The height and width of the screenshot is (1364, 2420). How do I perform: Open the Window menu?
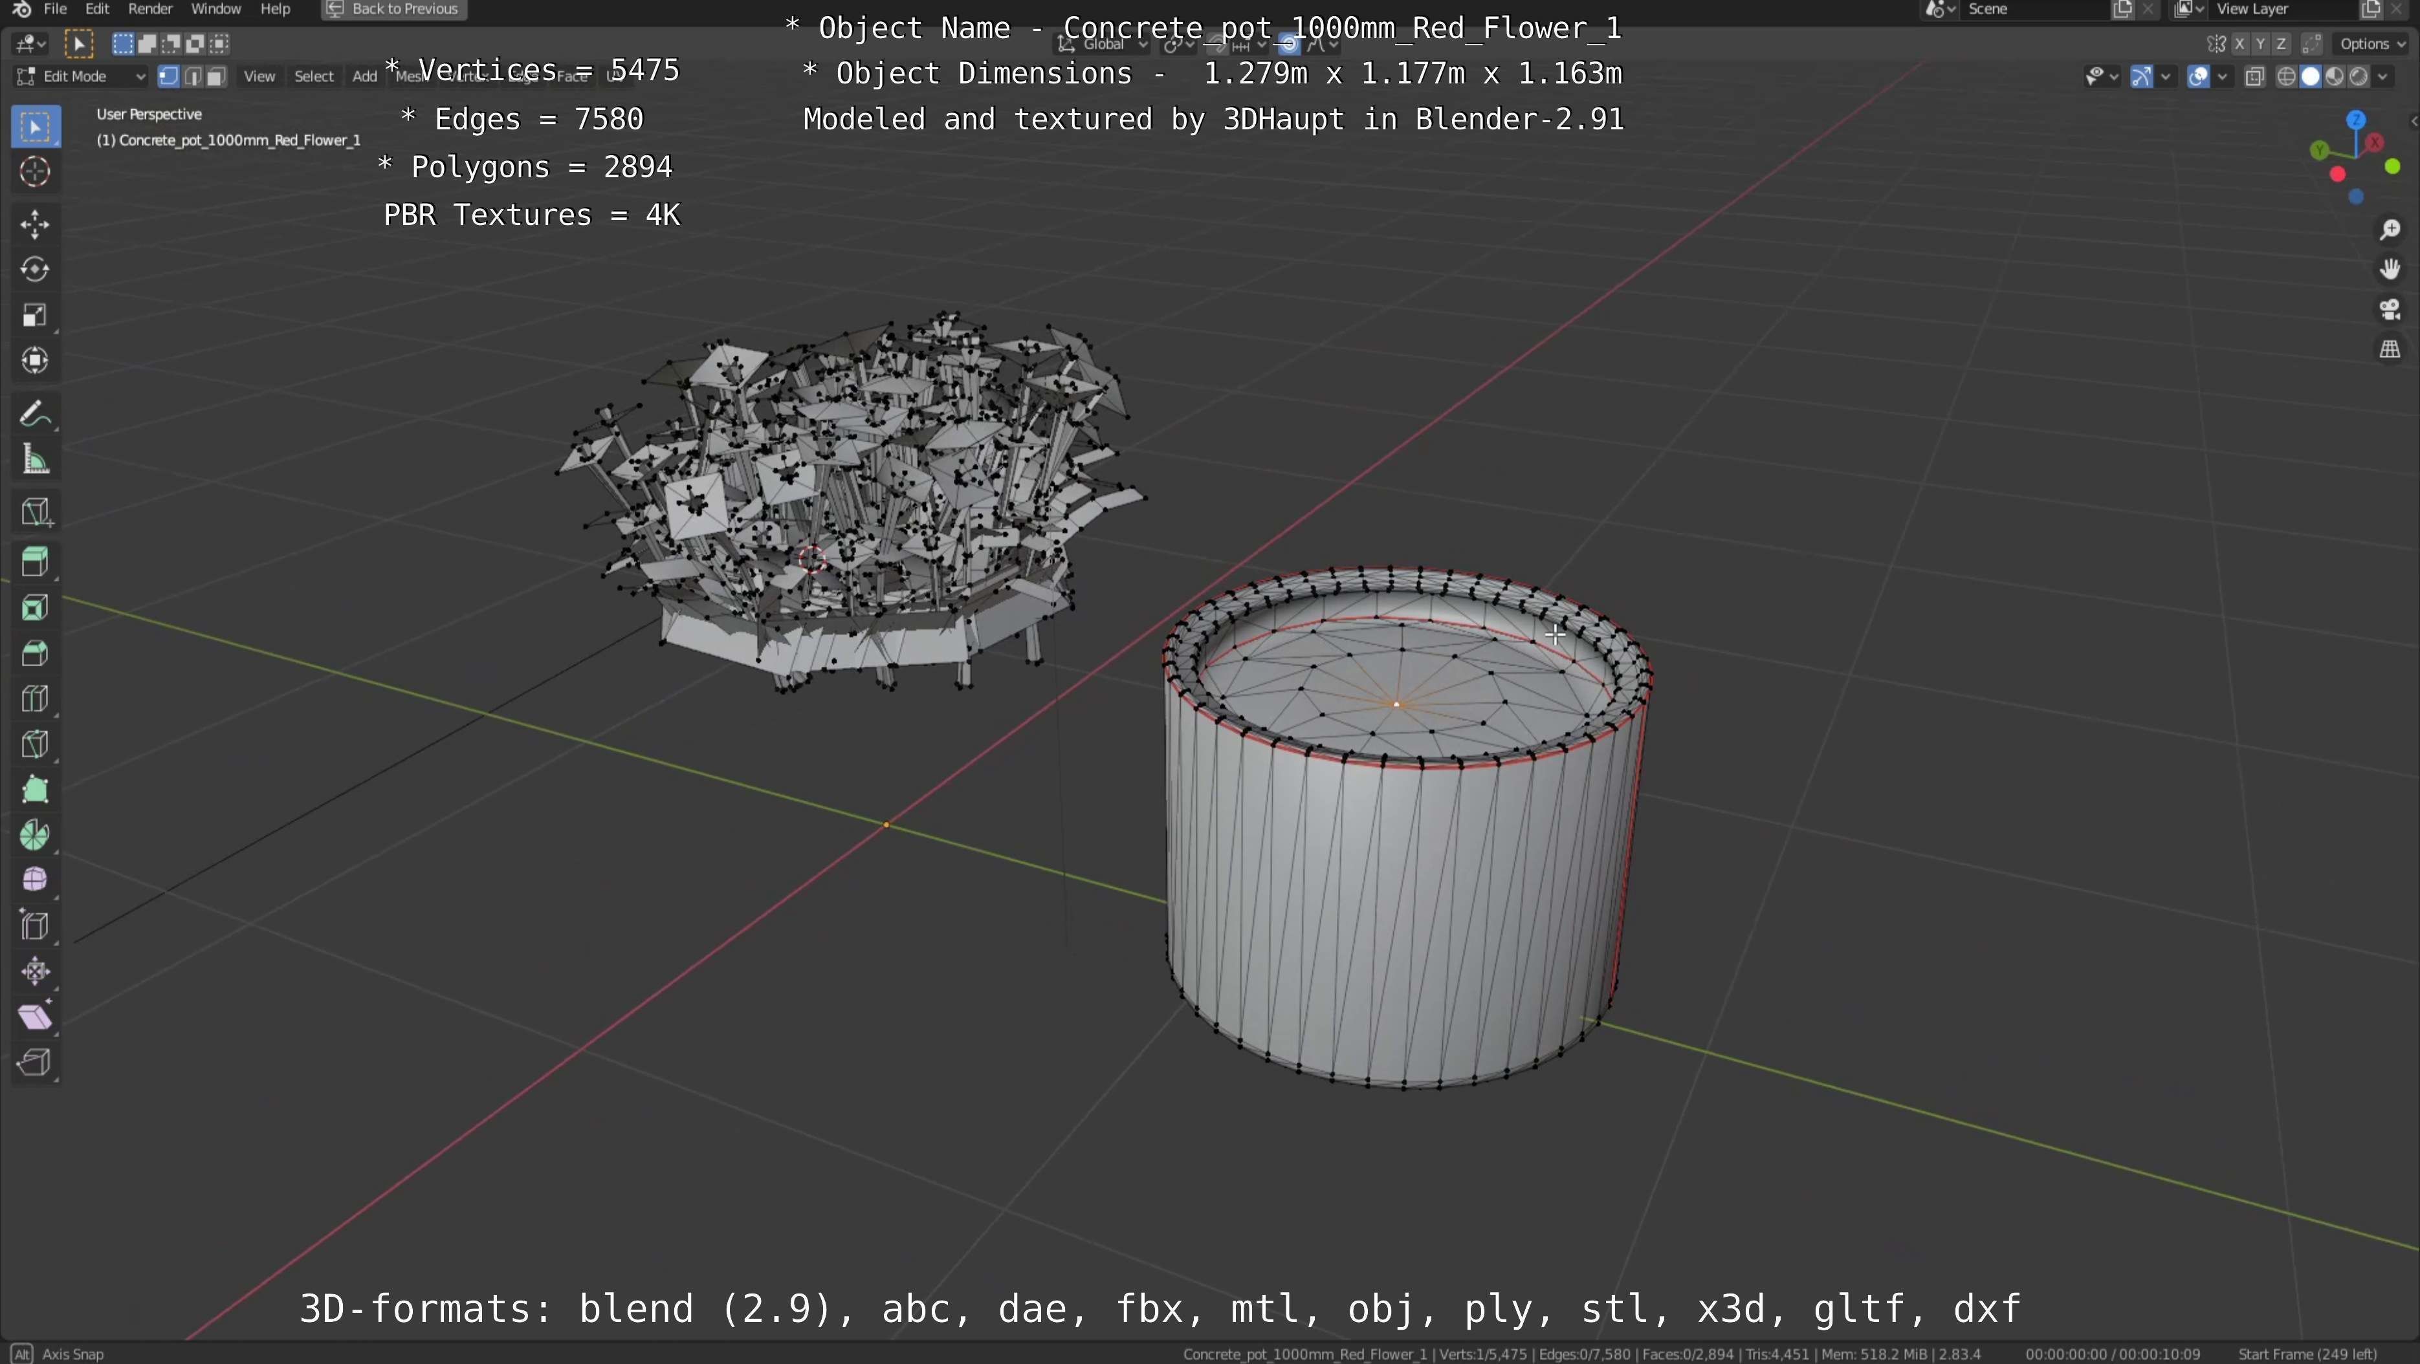click(216, 10)
